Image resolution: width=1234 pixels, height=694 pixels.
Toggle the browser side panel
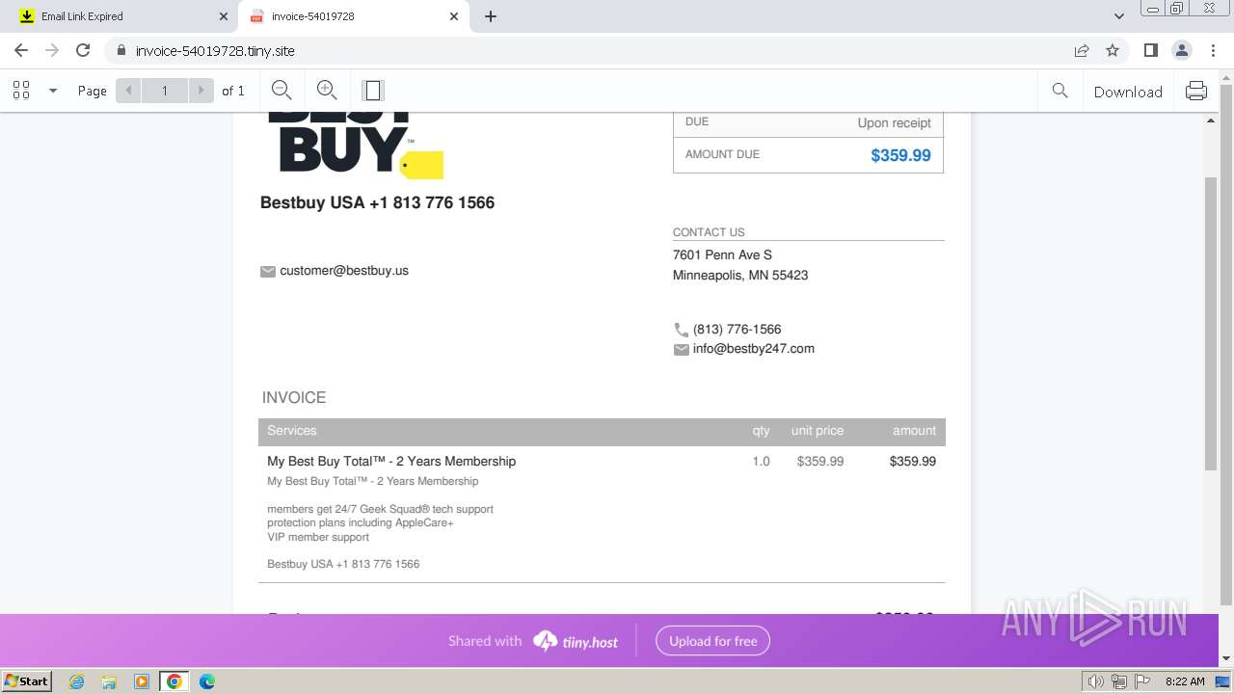pyautogui.click(x=1150, y=50)
